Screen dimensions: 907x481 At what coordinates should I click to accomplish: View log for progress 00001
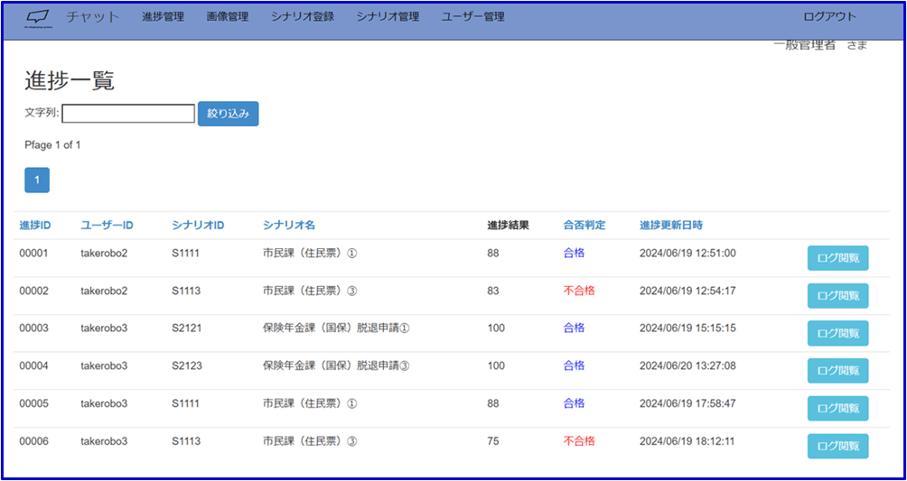tap(837, 258)
